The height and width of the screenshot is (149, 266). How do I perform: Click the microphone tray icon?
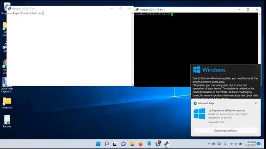(225, 144)
